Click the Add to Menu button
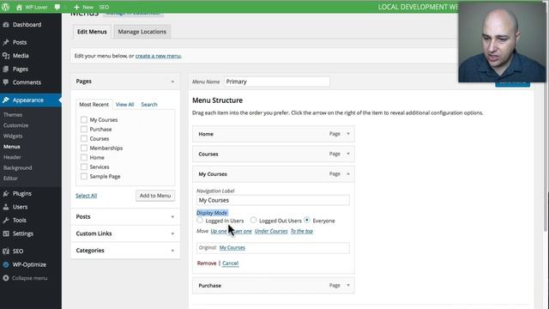Viewport: 549px width, 309px height. [x=155, y=196]
